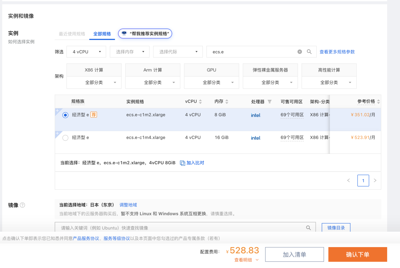Image resolution: width=400 pixels, height=268 pixels.
Task: Switch to the 最近使用规格 tab
Action: (72, 34)
